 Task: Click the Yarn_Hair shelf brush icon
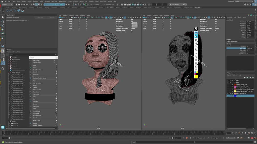point(23,11)
